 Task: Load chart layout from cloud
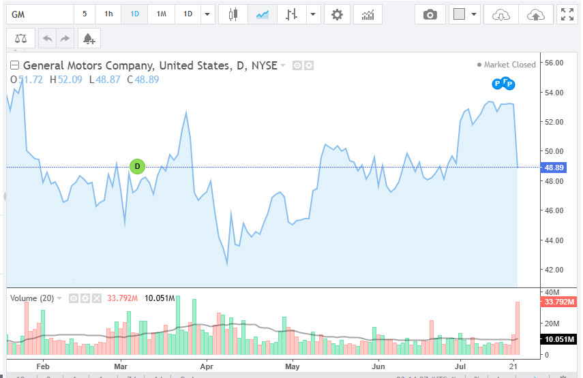tap(500, 14)
